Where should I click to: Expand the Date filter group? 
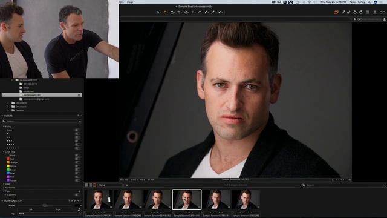4,184
